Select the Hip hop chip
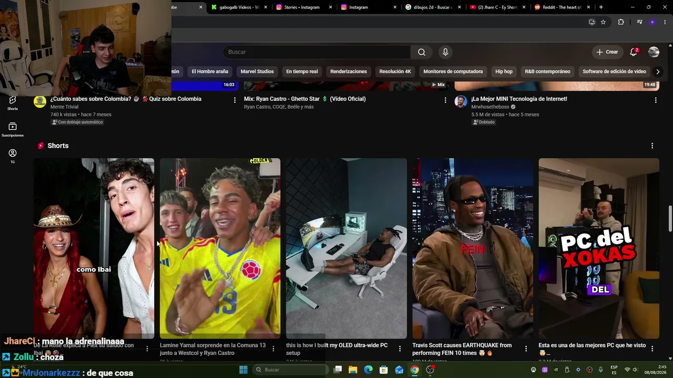 click(x=504, y=71)
